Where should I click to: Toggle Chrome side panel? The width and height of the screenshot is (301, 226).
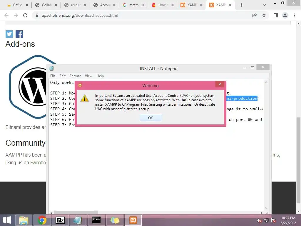(x=276, y=15)
